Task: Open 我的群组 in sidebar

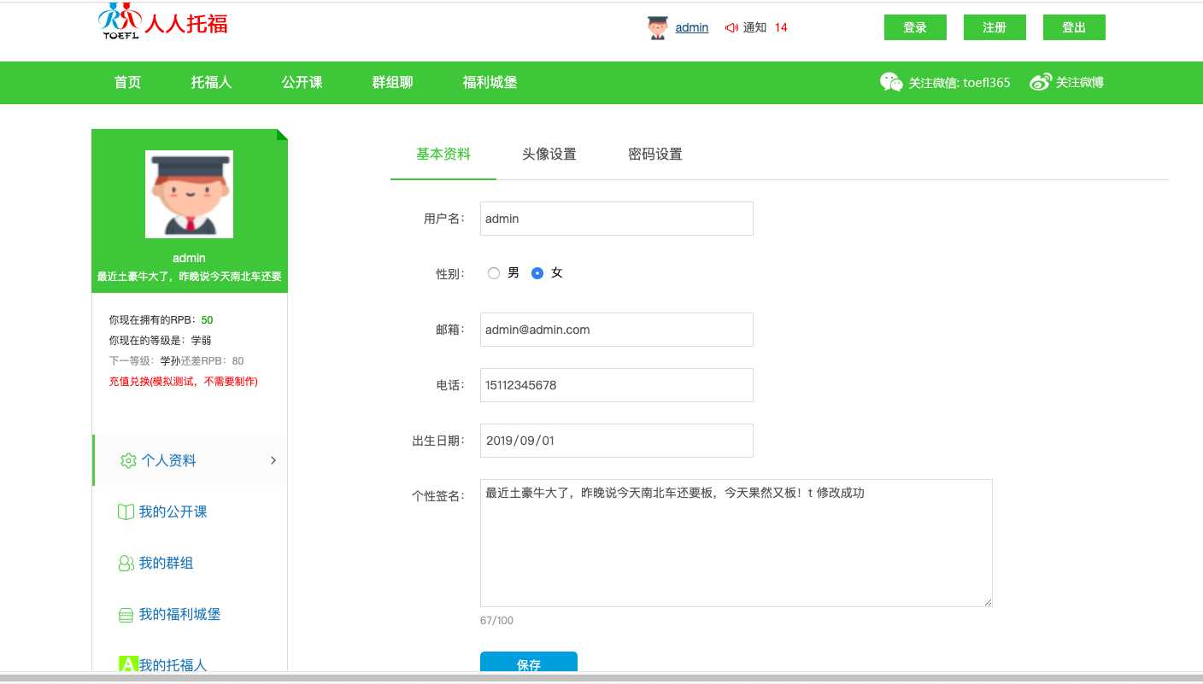Action: [x=167, y=563]
